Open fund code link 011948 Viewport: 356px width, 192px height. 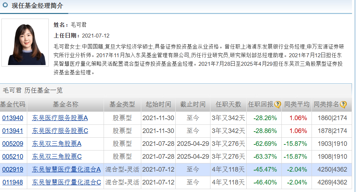point(13,182)
